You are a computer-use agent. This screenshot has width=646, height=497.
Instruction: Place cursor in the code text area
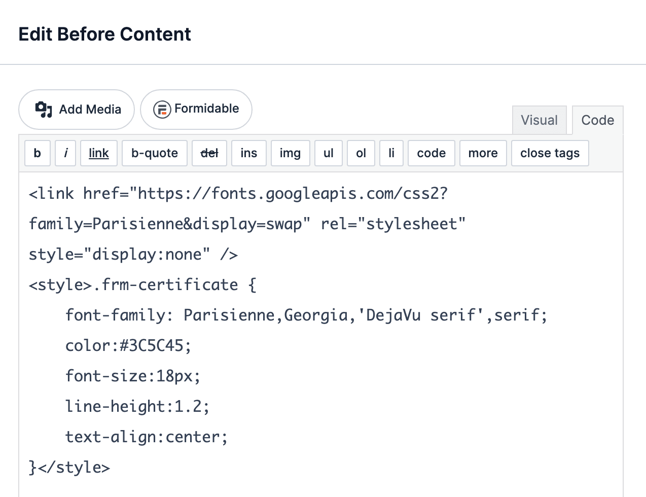(320, 335)
